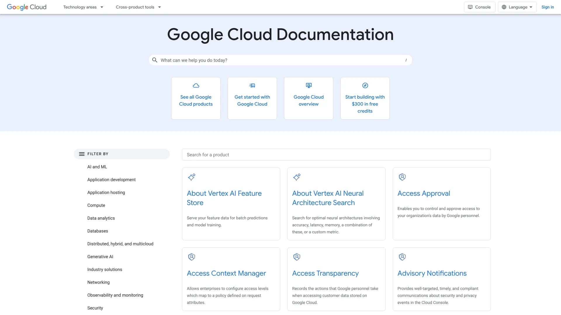Viewport: 561px width, 315px height.
Task: Click the compass icon above Start building card
Action: tap(365, 85)
